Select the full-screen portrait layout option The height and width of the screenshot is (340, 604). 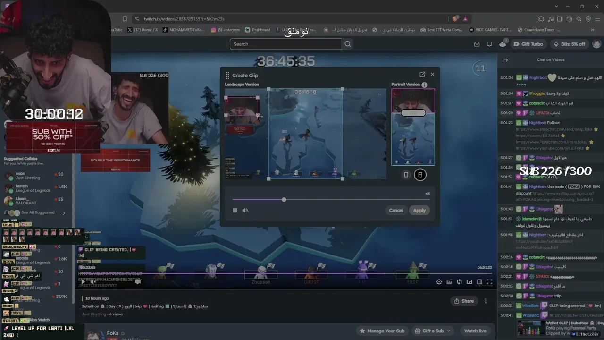pyautogui.click(x=406, y=175)
